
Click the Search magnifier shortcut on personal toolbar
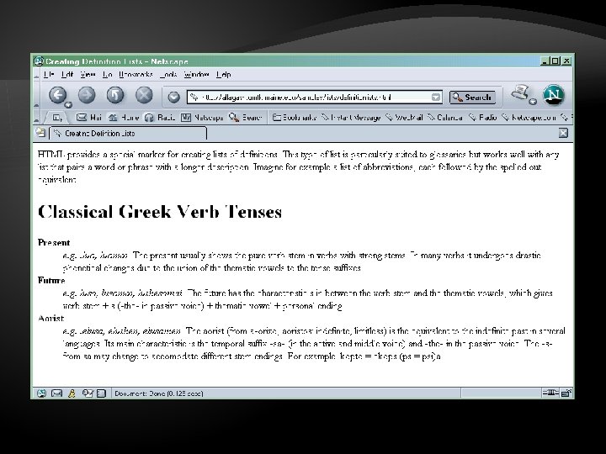pos(246,118)
